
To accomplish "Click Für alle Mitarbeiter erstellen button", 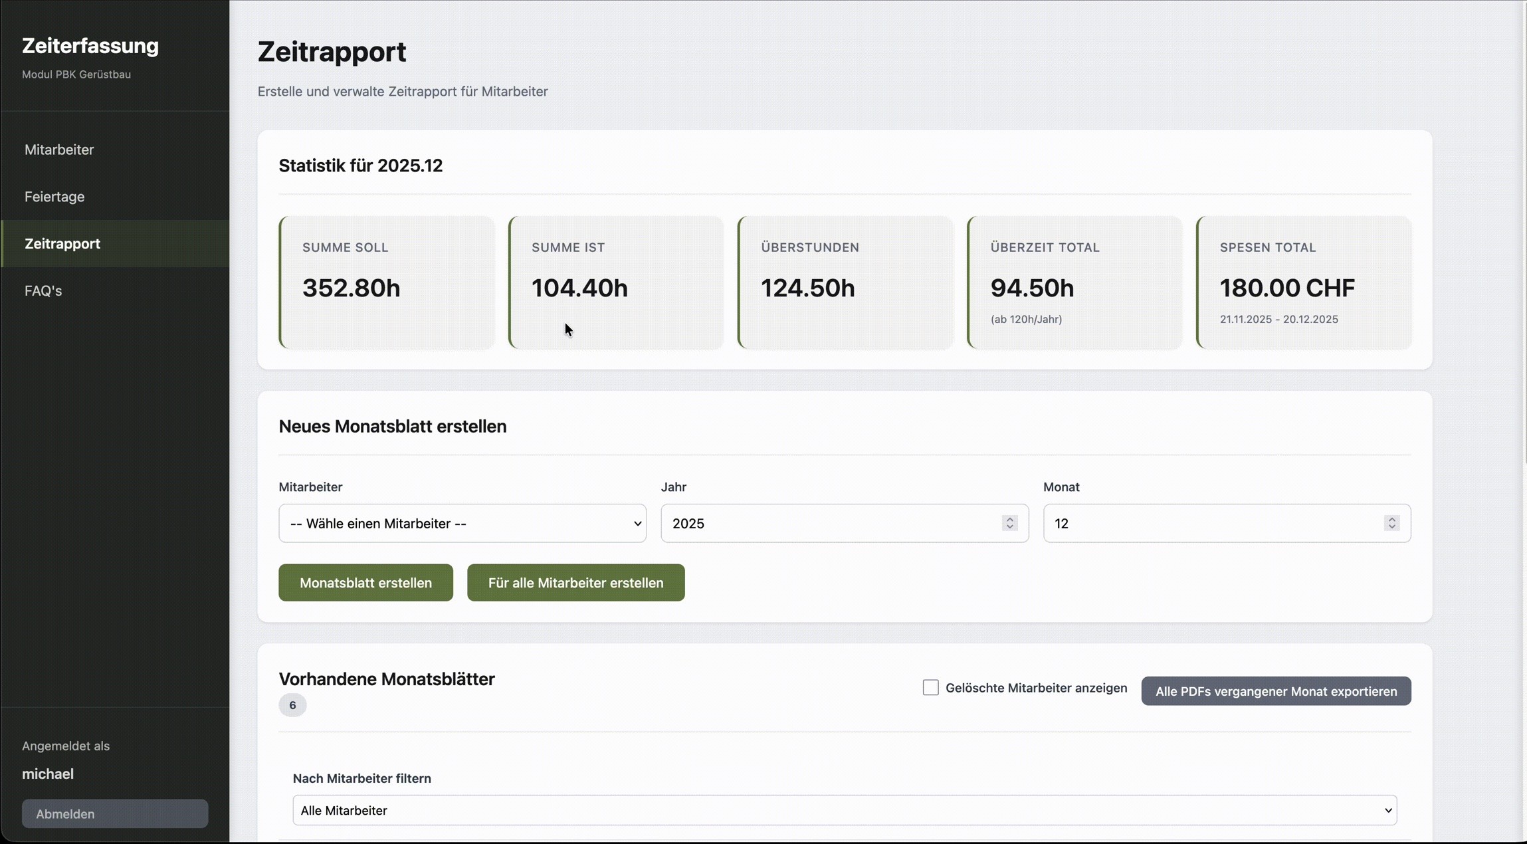I will 575,583.
